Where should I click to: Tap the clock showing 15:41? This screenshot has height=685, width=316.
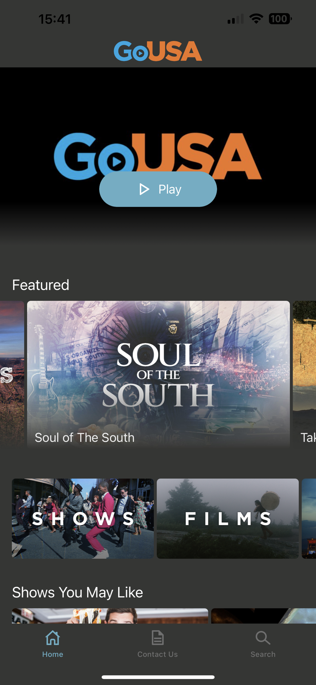tap(55, 19)
